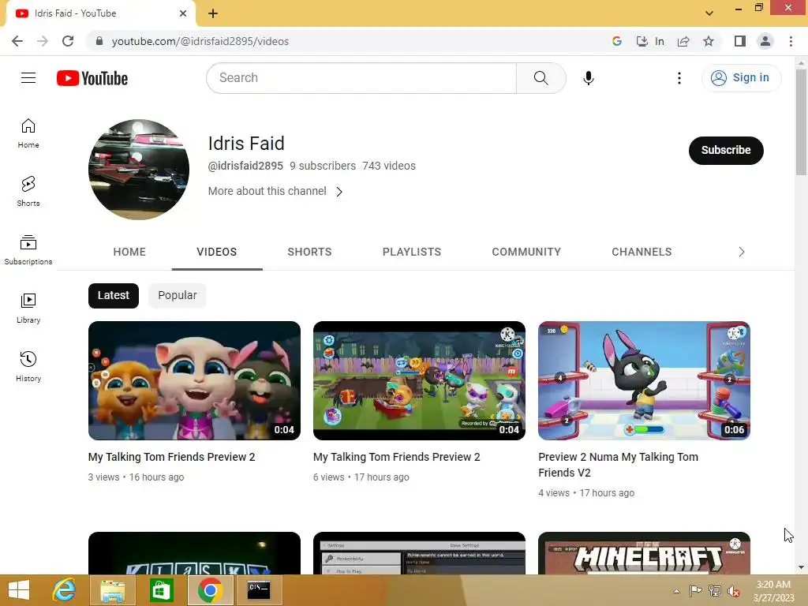Click the YouTube logo
This screenshot has height=606, width=808.
tap(92, 78)
